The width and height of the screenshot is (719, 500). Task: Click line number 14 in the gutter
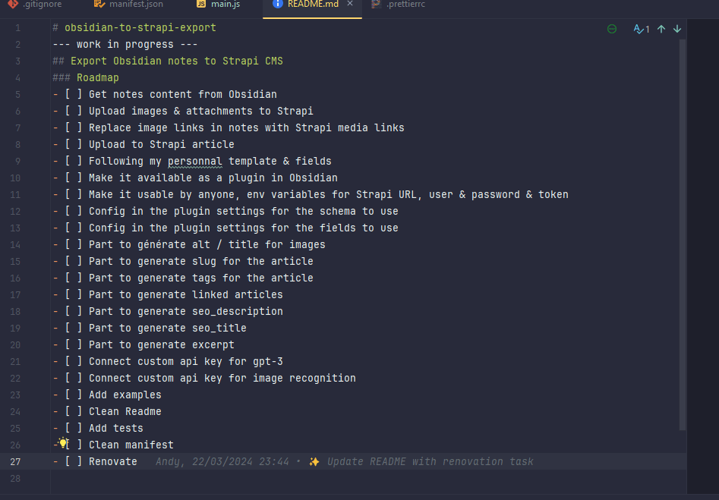tap(15, 244)
